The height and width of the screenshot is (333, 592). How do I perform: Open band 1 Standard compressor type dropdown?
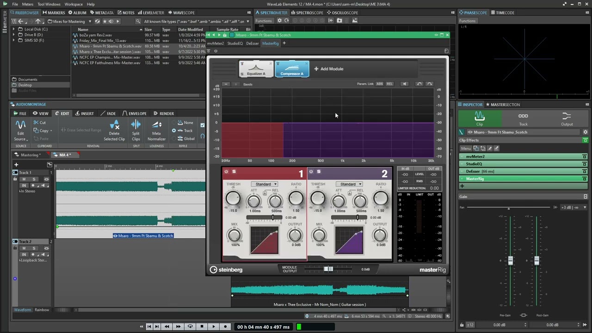pyautogui.click(x=265, y=184)
